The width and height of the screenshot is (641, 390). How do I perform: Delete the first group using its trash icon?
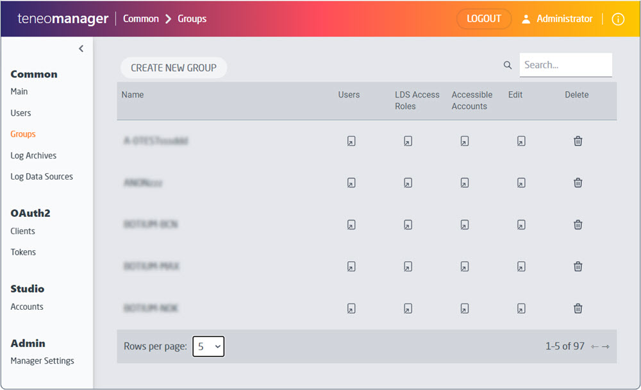pos(578,141)
